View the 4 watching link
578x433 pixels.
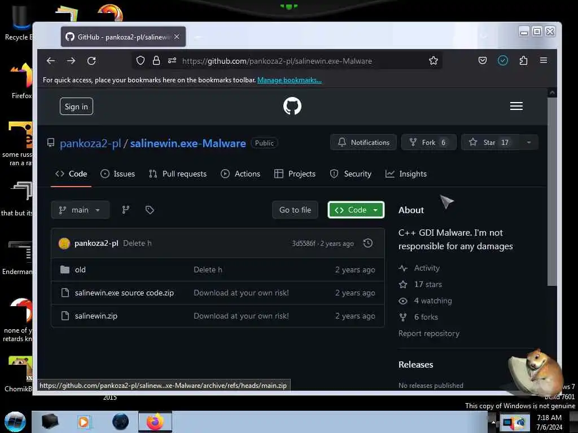[433, 301]
